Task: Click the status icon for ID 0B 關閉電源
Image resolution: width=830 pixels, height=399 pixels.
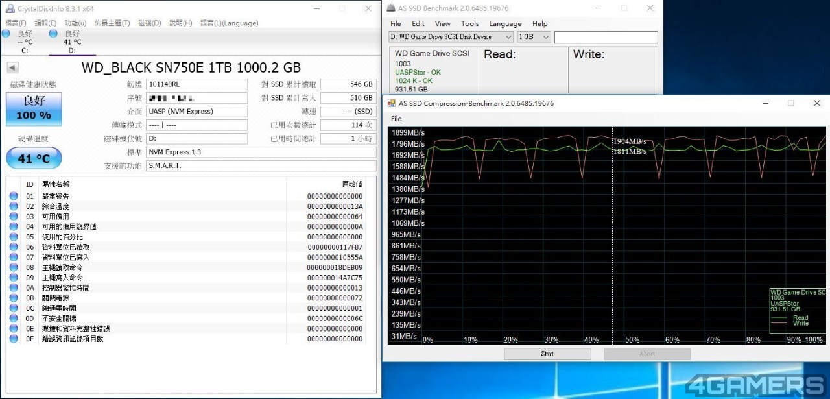Action: pos(14,298)
